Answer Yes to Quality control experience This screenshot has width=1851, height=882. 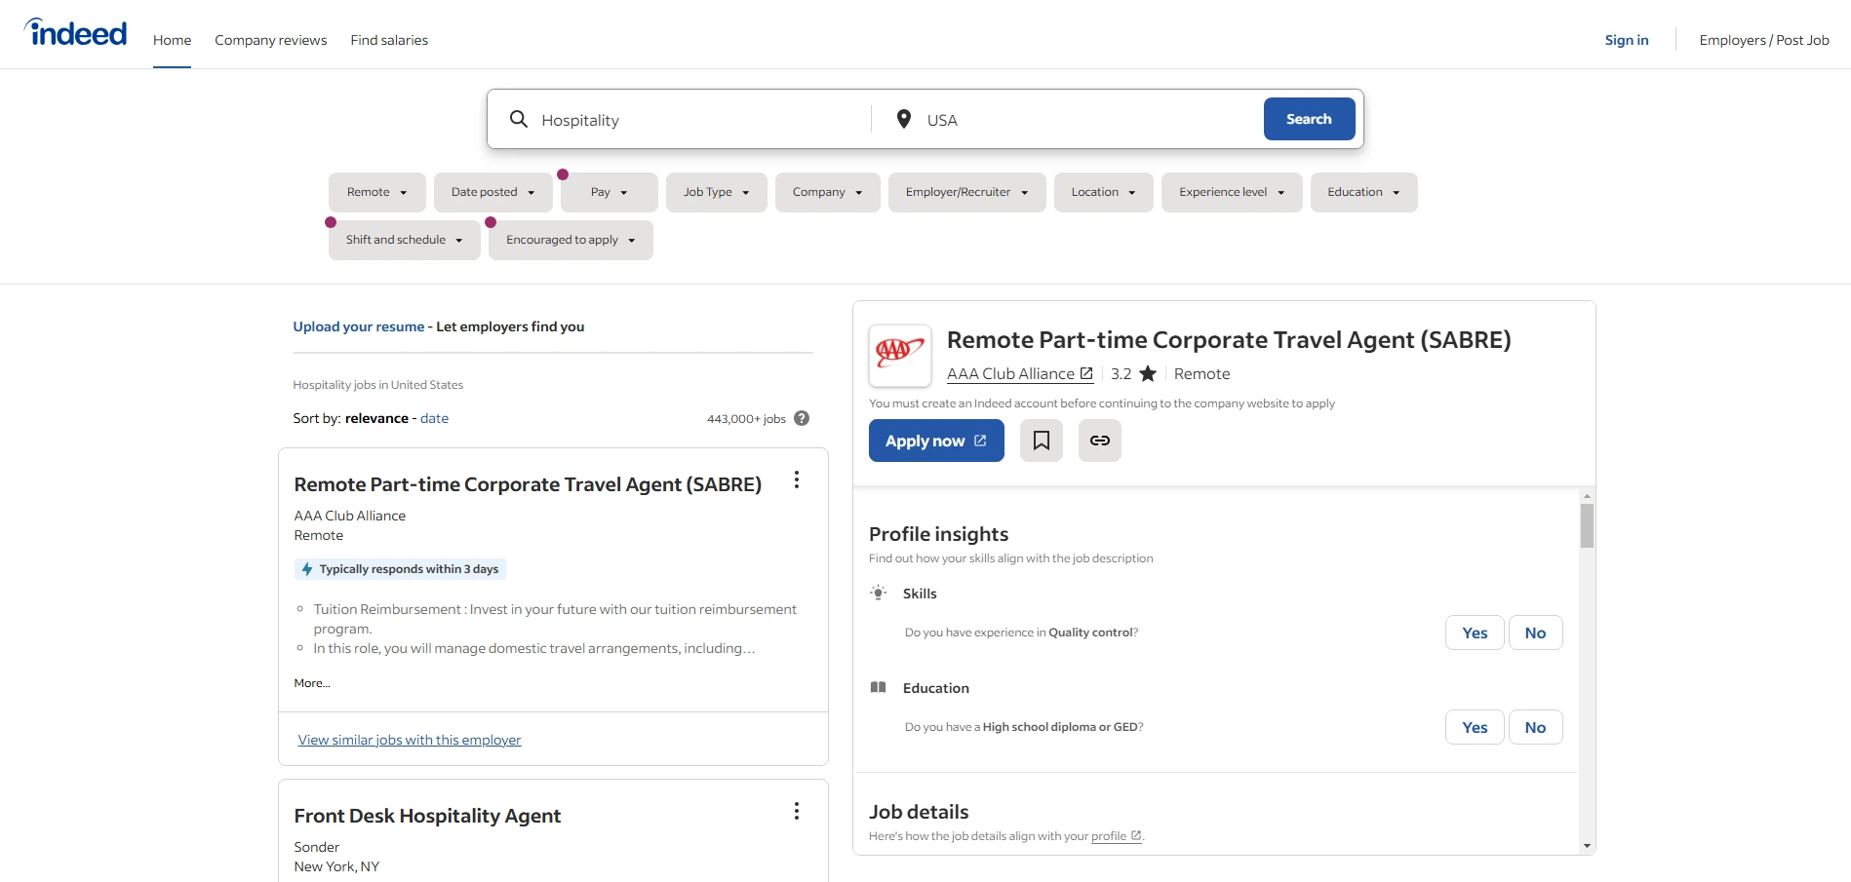[1475, 633]
